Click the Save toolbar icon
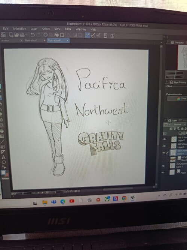The width and height of the screenshot is (187, 250). (x=22, y=35)
